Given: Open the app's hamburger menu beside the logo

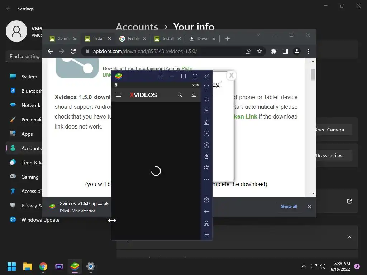Looking at the screenshot, I should tap(118, 95).
